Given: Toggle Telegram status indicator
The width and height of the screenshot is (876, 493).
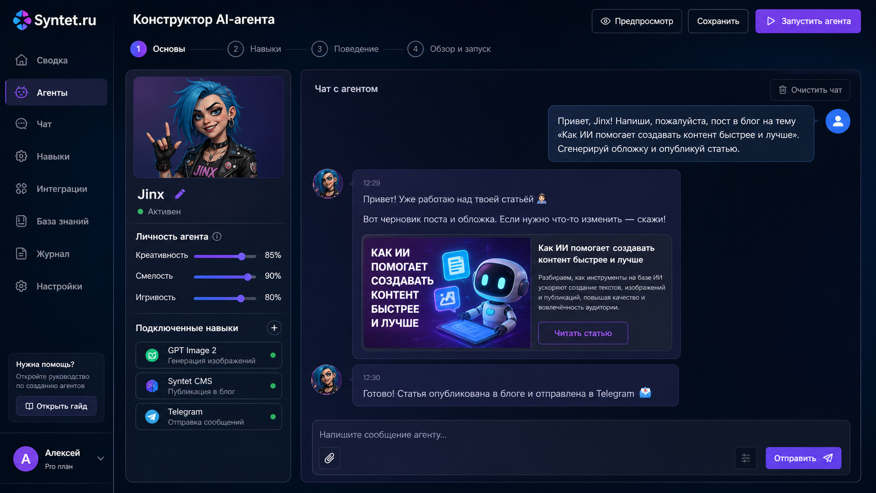Looking at the screenshot, I should pyautogui.click(x=273, y=417).
